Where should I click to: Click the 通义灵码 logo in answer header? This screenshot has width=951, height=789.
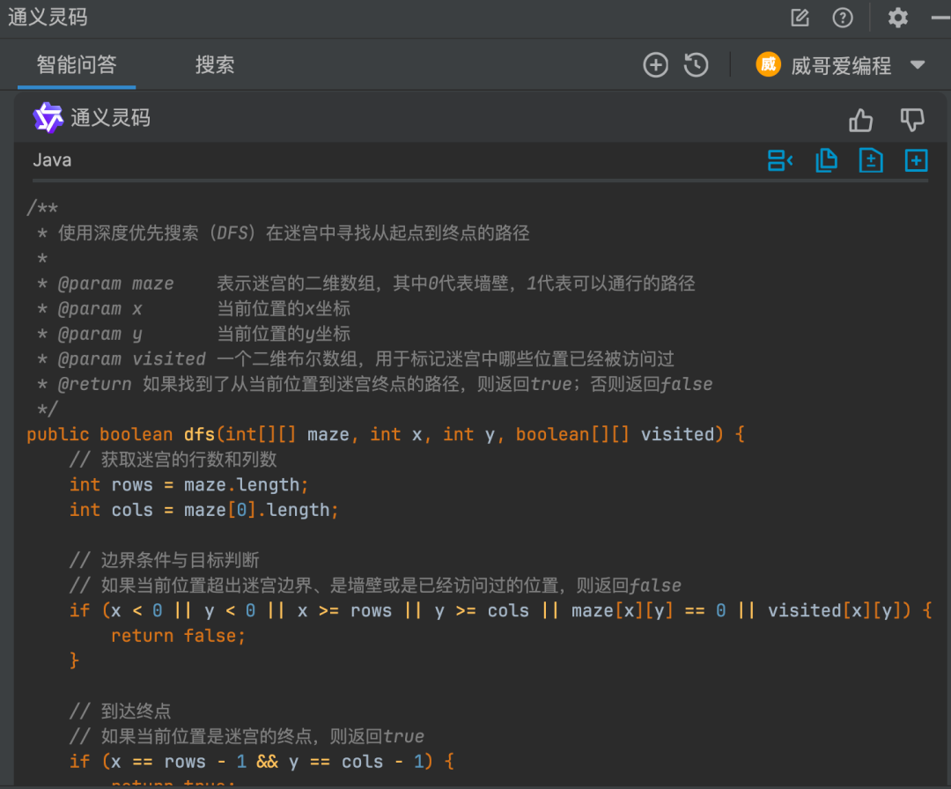[48, 118]
